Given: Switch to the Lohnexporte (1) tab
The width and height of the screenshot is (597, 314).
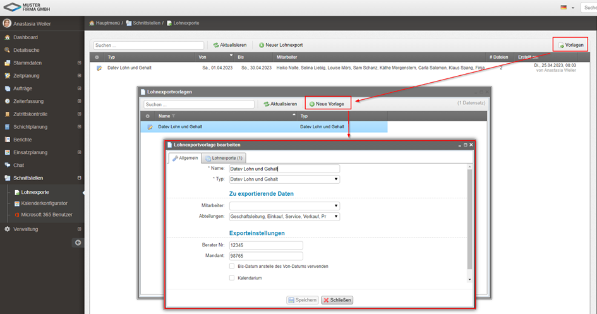Looking at the screenshot, I should click(224, 158).
